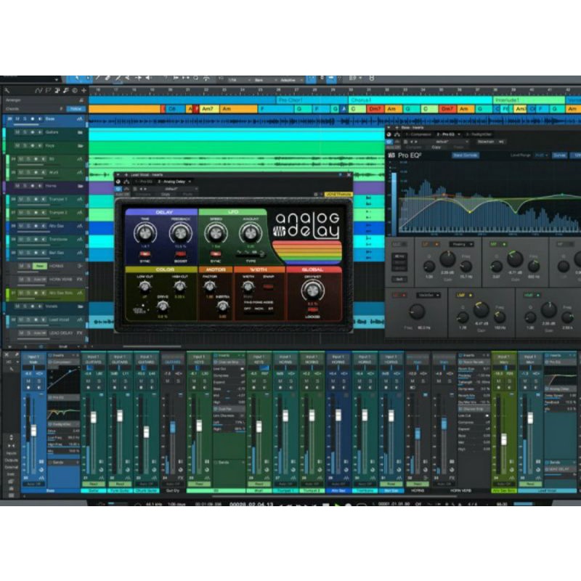Switch to the third insert tab in Bass inserts
The width and height of the screenshot is (581, 581).
coord(479,134)
